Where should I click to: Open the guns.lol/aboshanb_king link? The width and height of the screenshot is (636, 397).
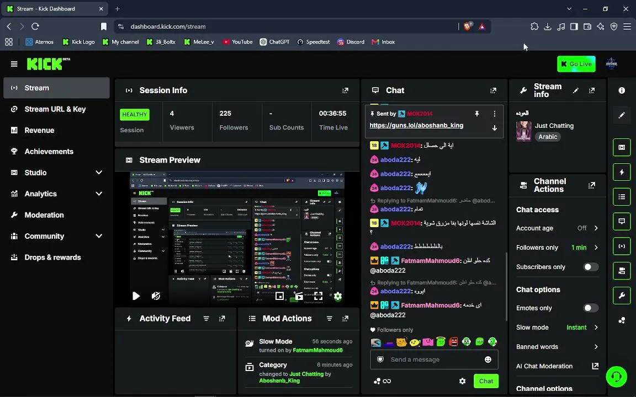click(416, 126)
